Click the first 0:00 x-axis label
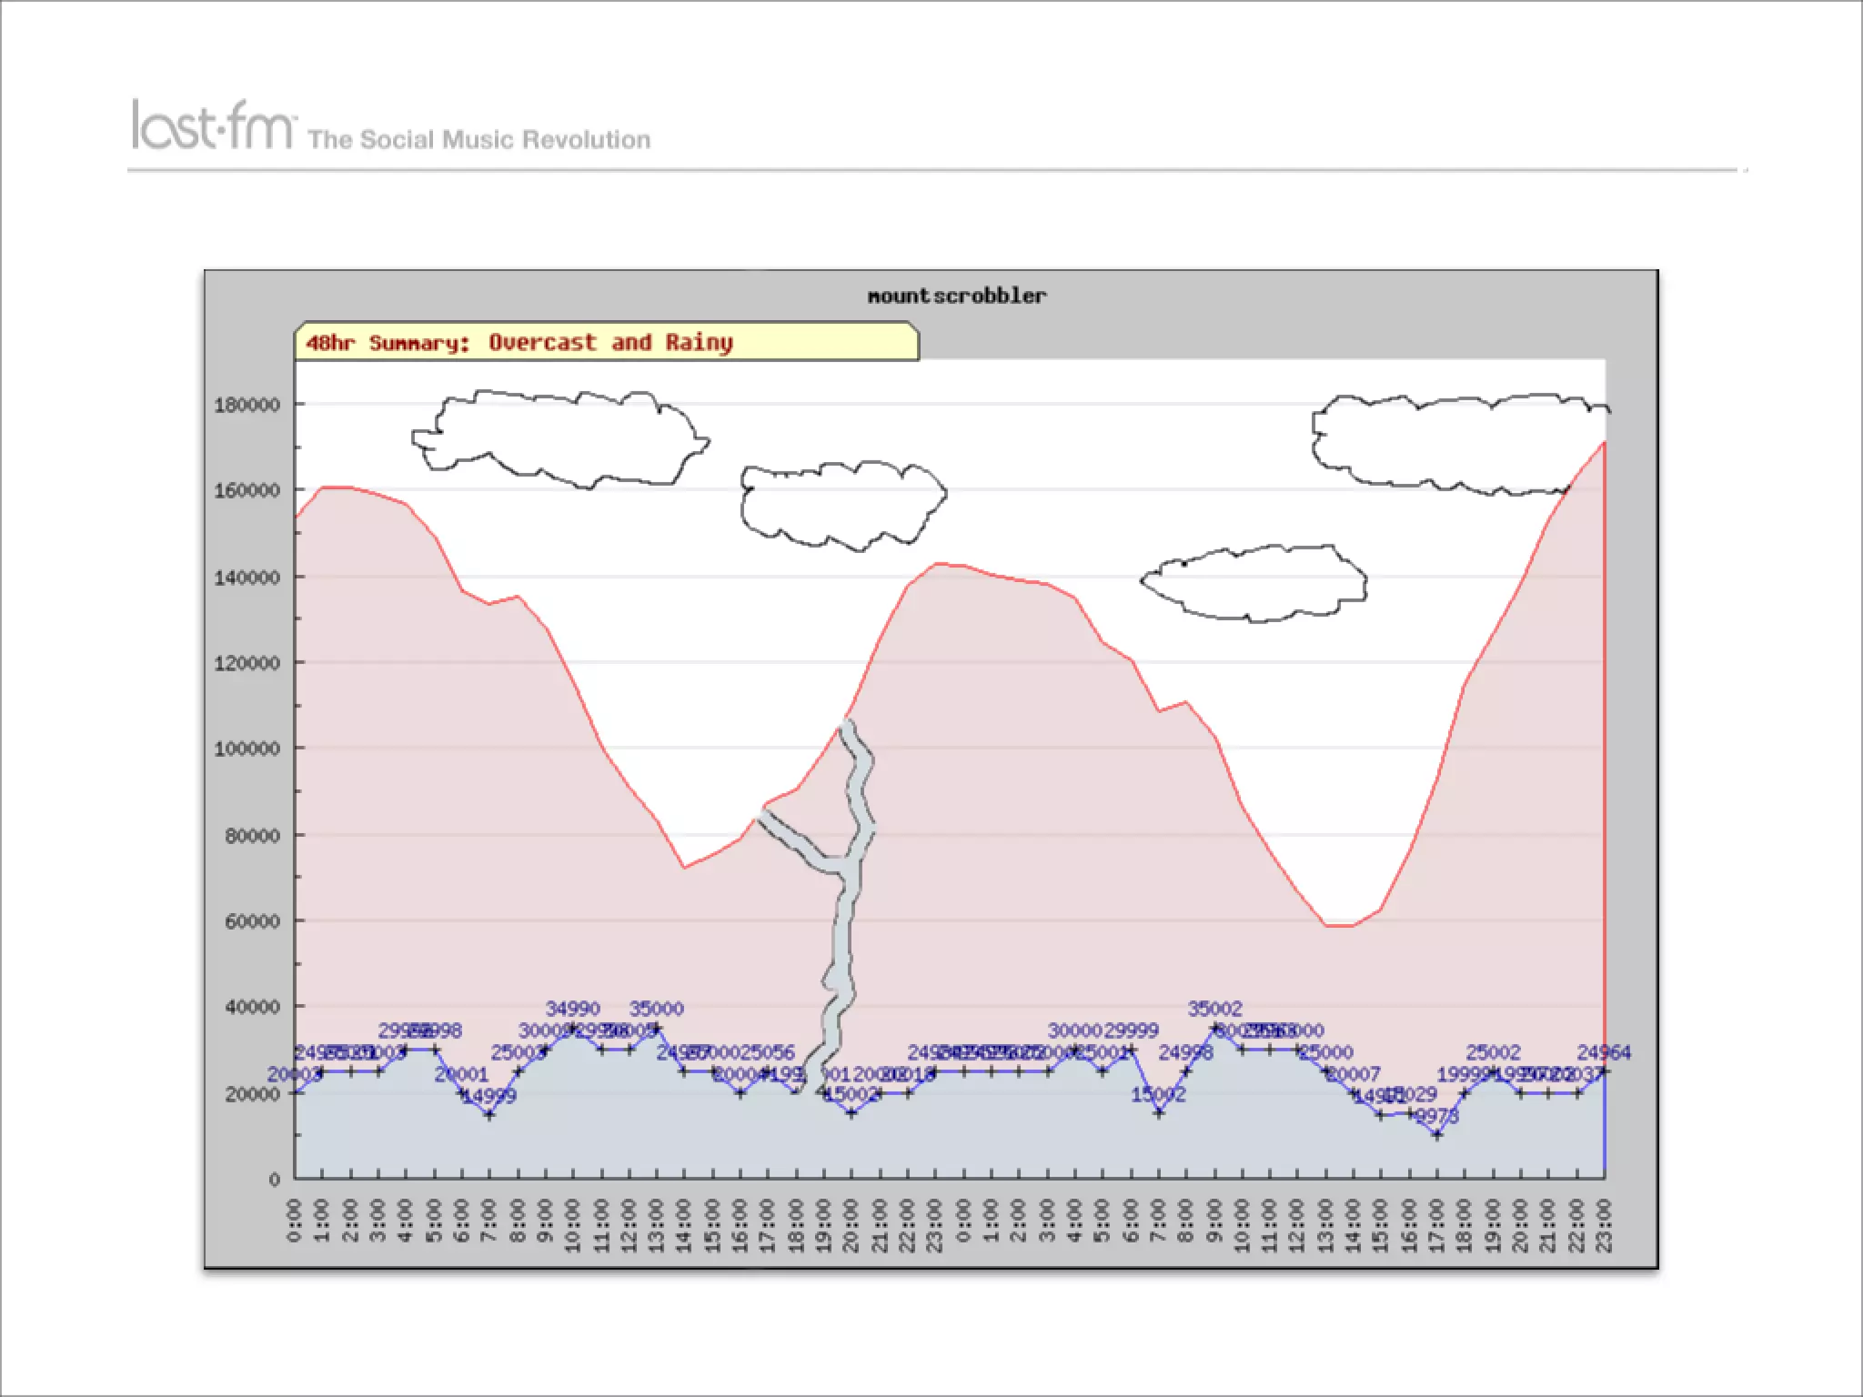 pyautogui.click(x=294, y=1219)
